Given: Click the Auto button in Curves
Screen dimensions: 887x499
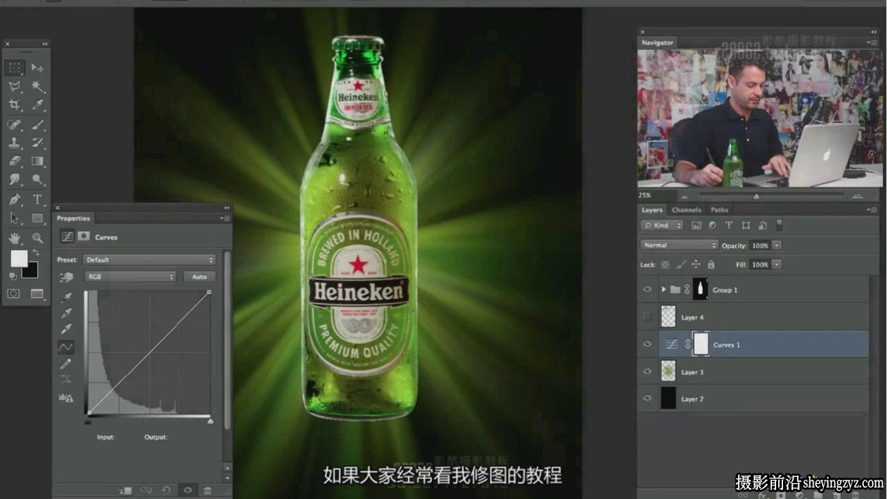Looking at the screenshot, I should pos(200,277).
